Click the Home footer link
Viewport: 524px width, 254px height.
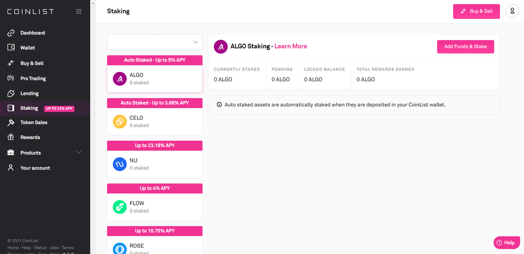13,247
